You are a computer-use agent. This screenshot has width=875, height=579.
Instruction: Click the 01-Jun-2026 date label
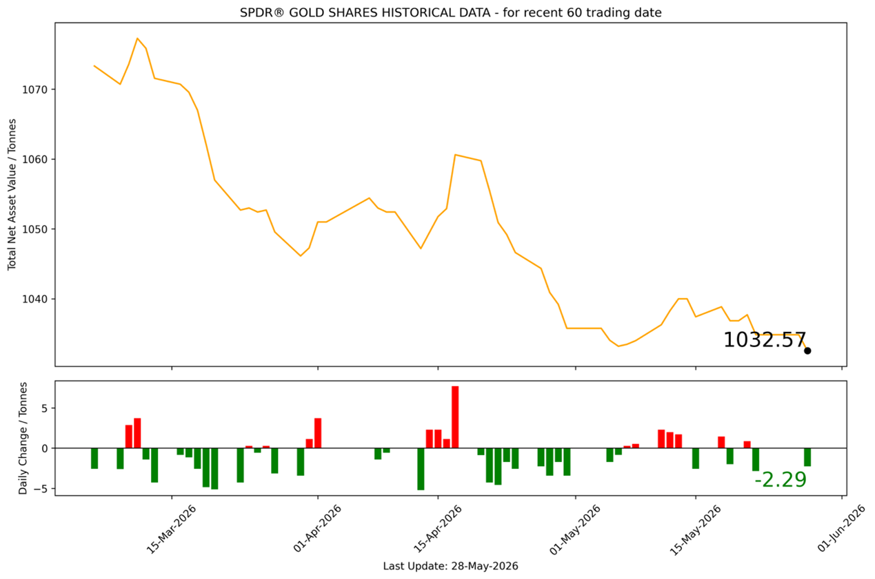coord(841,528)
